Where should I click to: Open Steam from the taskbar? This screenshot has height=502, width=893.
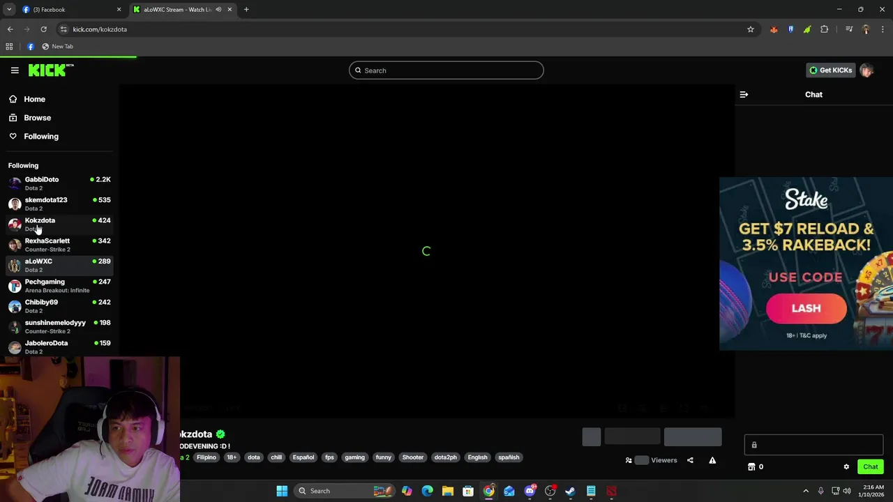(570, 491)
